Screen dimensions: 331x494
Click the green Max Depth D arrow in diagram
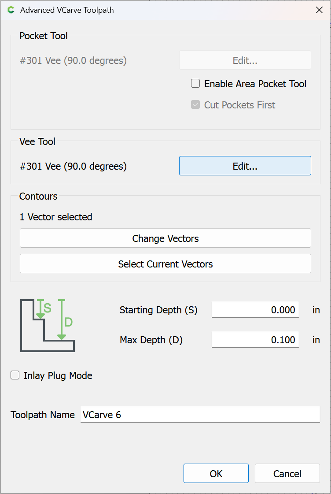[x=62, y=320]
